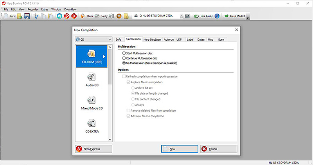Select the CD-ROM (UDF) compilation type
Image resolution: width=313 pixels, height=165 pixels.
[x=92, y=56]
